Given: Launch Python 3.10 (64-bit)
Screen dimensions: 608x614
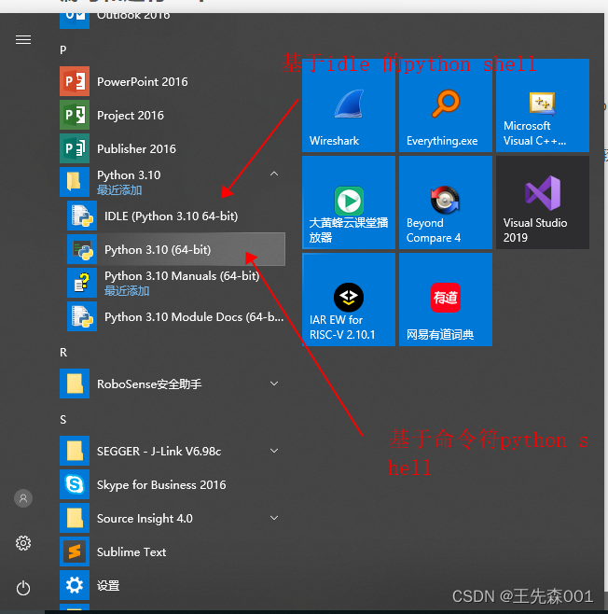Looking at the screenshot, I should tap(176, 249).
